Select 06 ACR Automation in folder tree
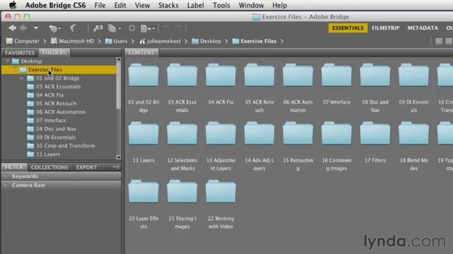 61,111
